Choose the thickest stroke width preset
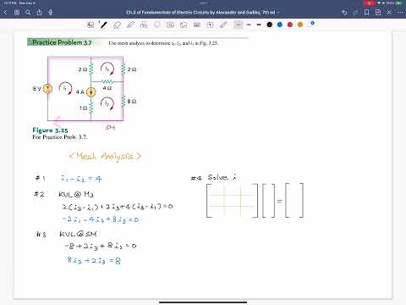This screenshot has width=406, height=305. (259, 25)
